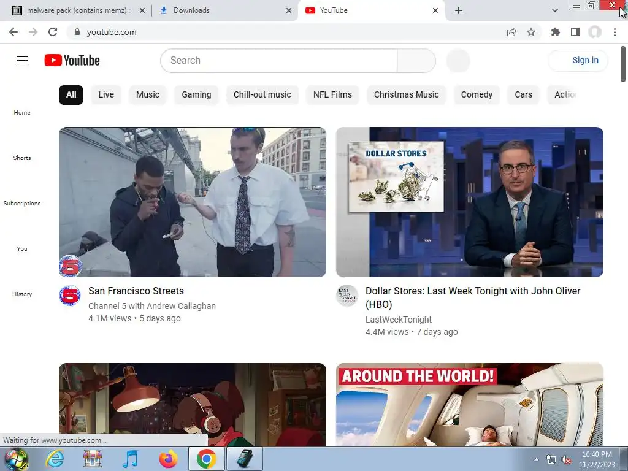This screenshot has width=628, height=471.
Task: Select the Christmas Music chip
Action: pyautogui.click(x=406, y=95)
